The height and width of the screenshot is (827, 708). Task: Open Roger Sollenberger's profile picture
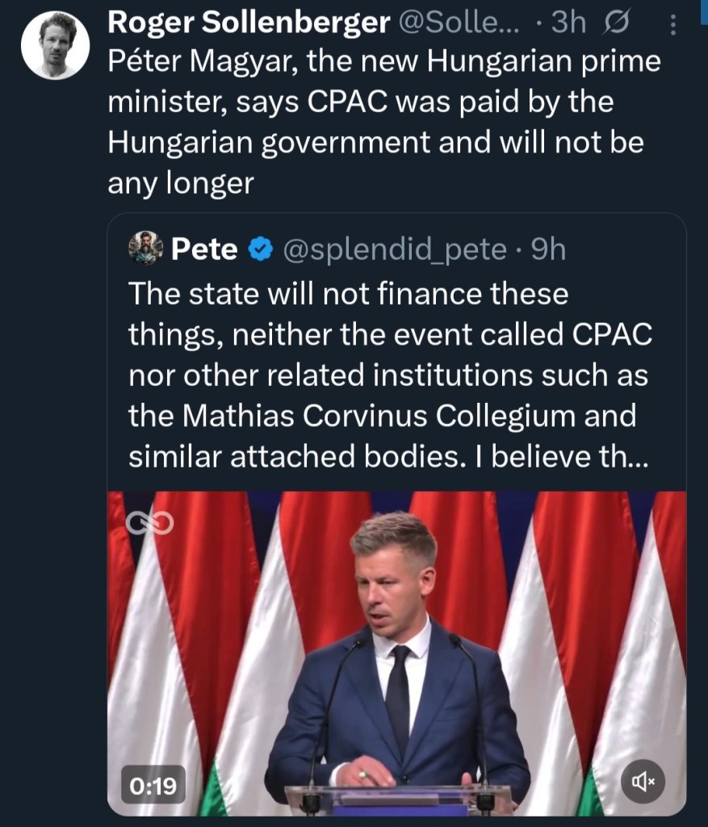(54, 46)
